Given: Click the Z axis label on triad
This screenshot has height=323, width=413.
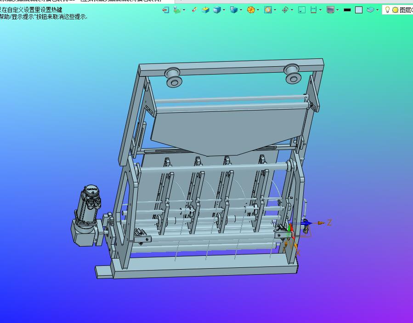Looking at the screenshot, I should tap(329, 222).
